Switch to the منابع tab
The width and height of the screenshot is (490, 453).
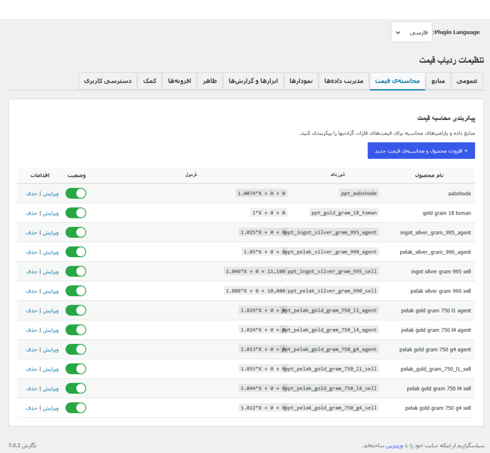point(438,81)
